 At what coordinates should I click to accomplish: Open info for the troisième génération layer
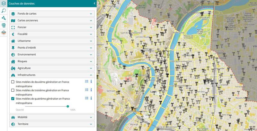91,90
